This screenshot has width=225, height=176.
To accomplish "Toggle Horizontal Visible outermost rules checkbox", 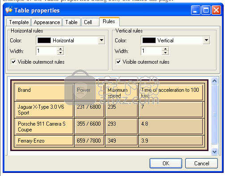I will (13, 61).
